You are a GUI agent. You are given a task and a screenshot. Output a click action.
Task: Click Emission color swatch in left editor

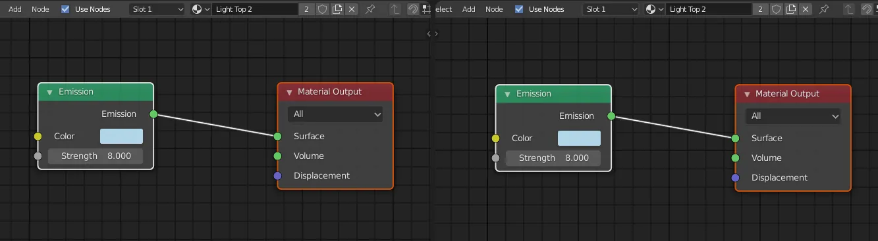pyautogui.click(x=121, y=136)
